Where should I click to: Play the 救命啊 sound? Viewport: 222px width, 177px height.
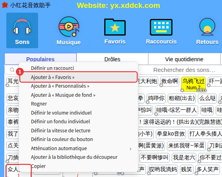170,81
